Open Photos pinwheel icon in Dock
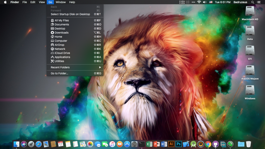 90,144
